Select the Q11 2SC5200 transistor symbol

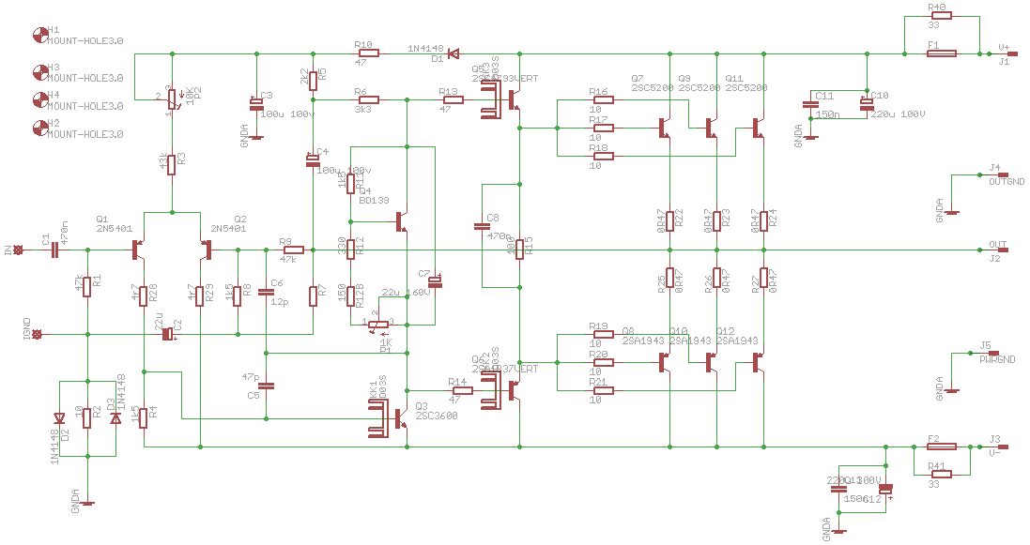pyautogui.click(x=759, y=128)
